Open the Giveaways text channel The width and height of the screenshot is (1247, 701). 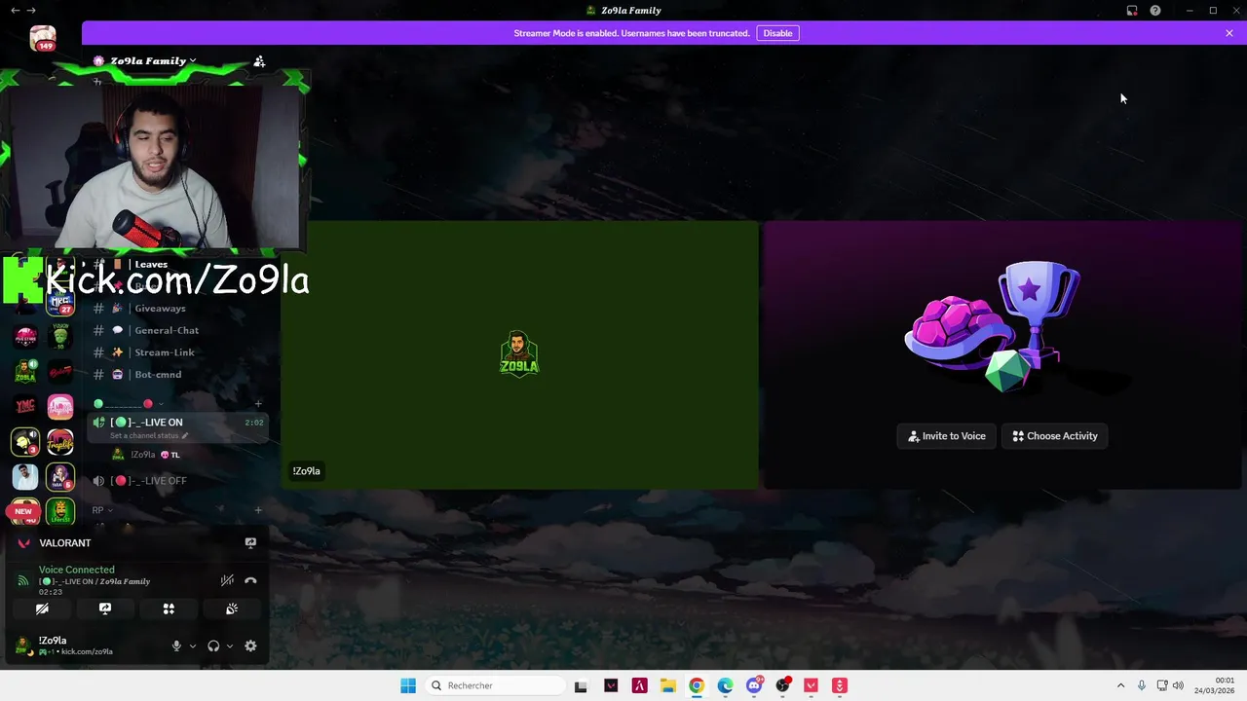pos(160,308)
